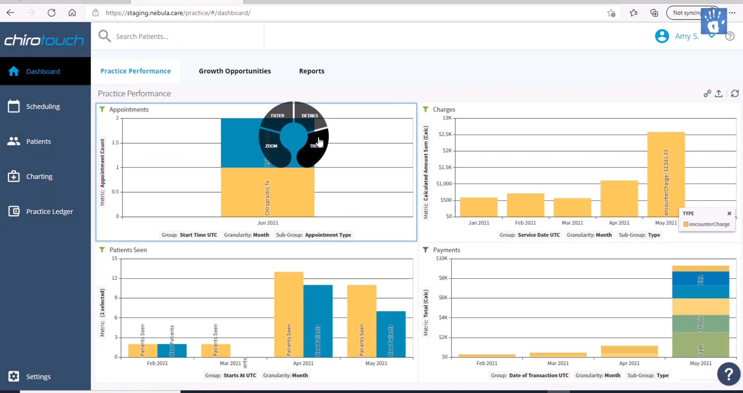Click the Dashboard home icon
Image resolution: width=743 pixels, height=393 pixels.
13,71
